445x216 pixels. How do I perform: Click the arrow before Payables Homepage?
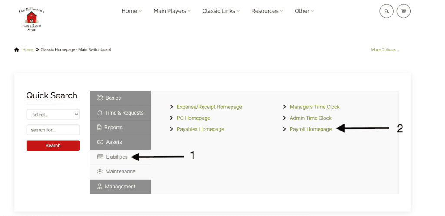(171, 129)
